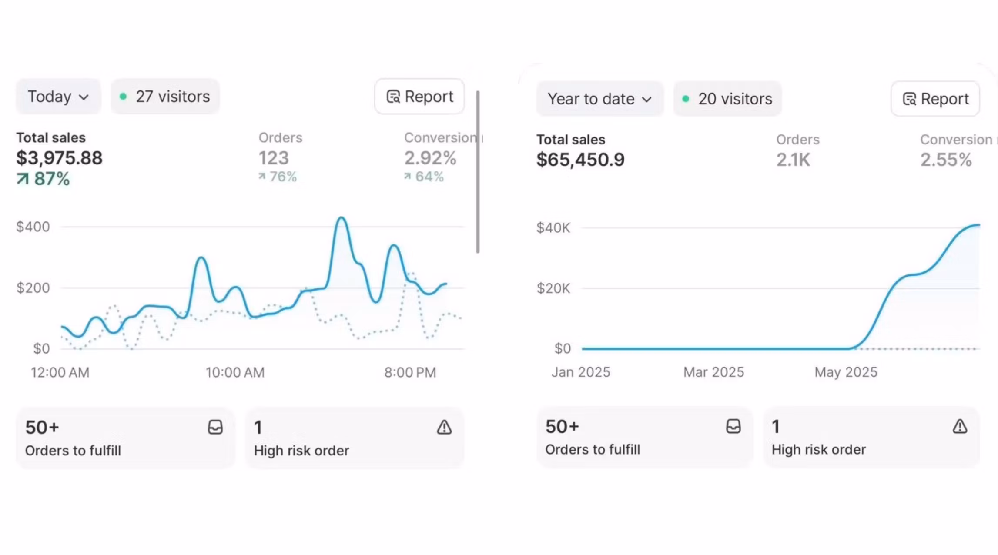Click green live dot beside 27 visitors
998x555 pixels.
123,96
